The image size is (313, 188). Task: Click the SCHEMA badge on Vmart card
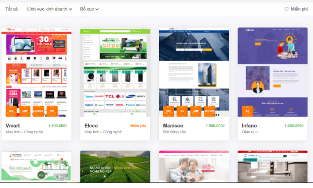38,111
